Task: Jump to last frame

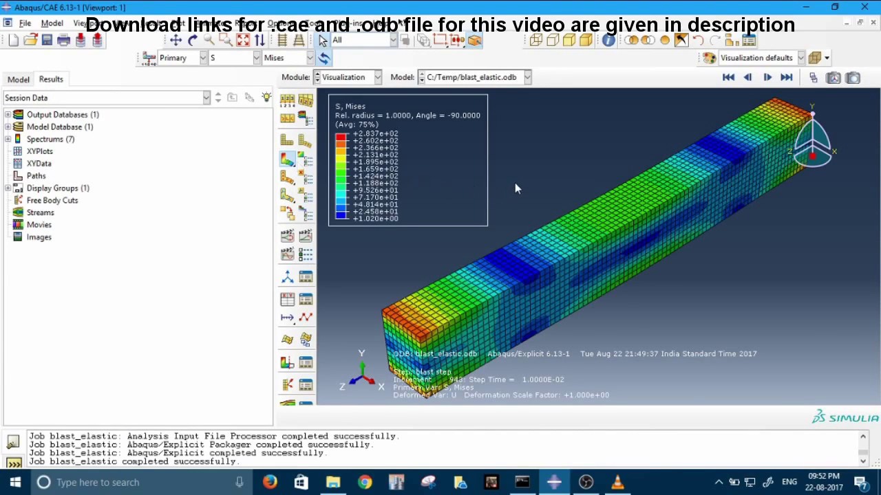Action: coord(786,78)
